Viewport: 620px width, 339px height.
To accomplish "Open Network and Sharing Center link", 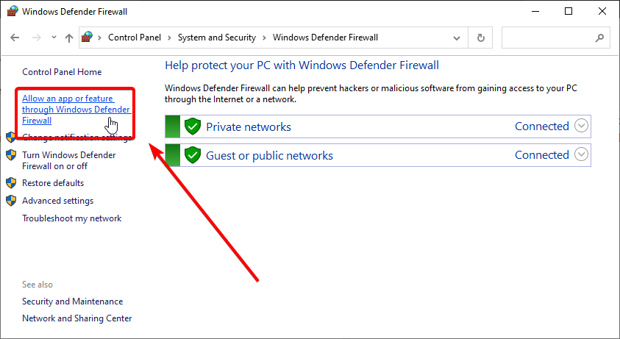I will (x=76, y=318).
